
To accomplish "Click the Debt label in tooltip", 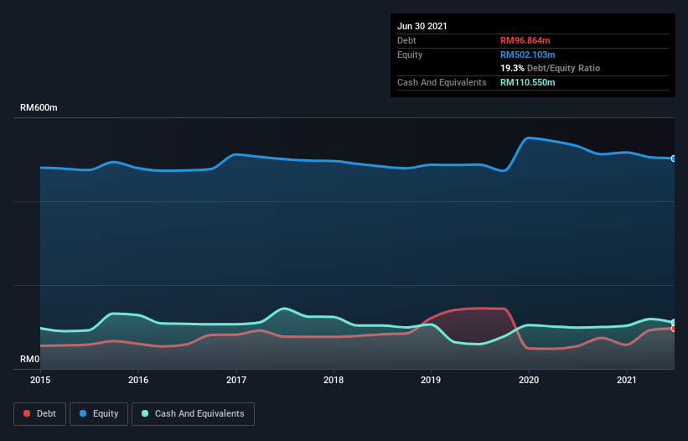I will 406,40.
